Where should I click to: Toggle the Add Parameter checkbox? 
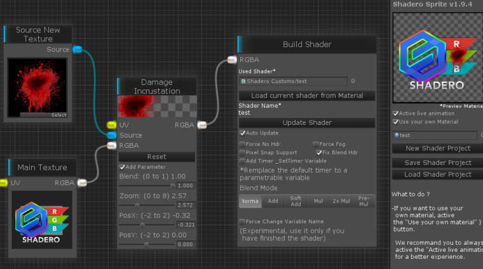tap(122, 167)
